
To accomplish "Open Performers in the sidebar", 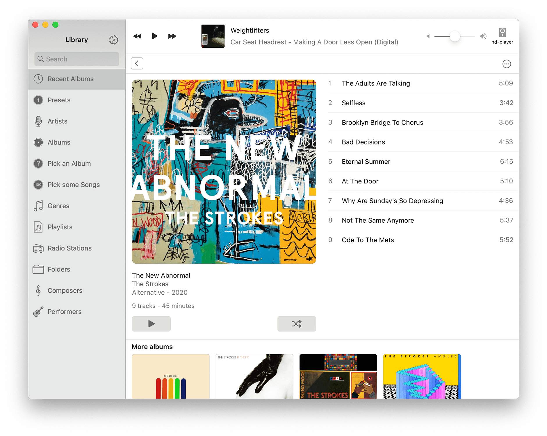I will pos(77,312).
